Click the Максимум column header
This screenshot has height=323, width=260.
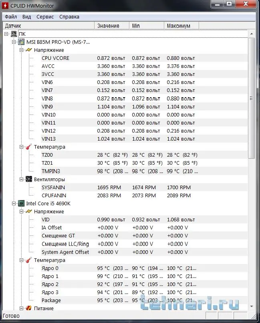tap(181, 26)
